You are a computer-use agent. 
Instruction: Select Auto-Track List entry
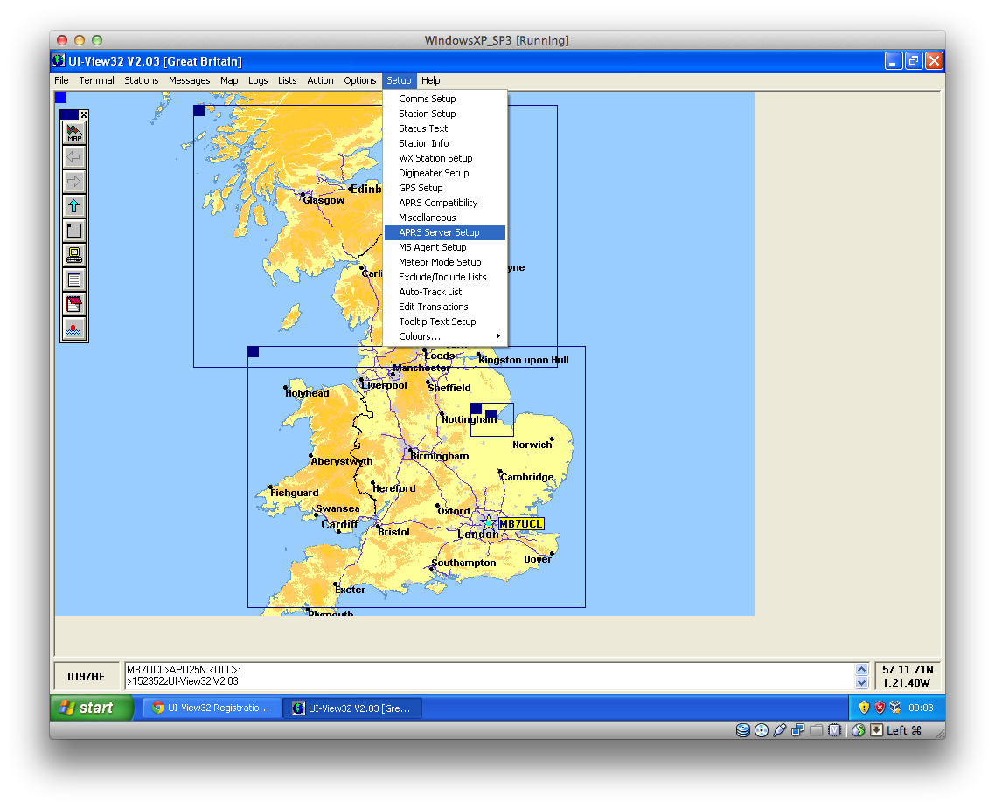click(x=445, y=292)
